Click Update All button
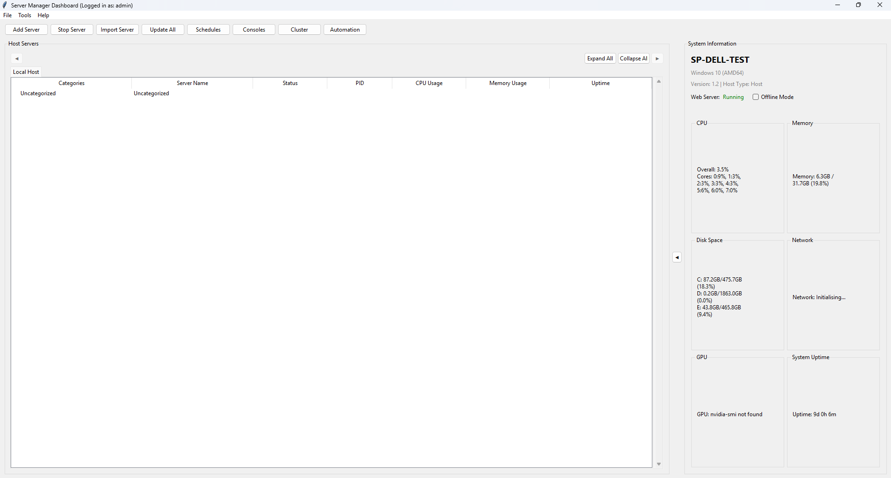 pyautogui.click(x=163, y=30)
